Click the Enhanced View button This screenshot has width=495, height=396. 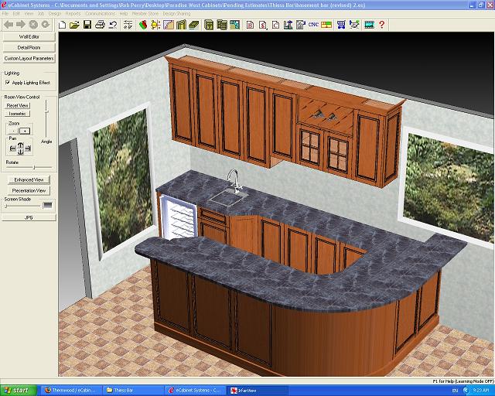[x=29, y=179]
